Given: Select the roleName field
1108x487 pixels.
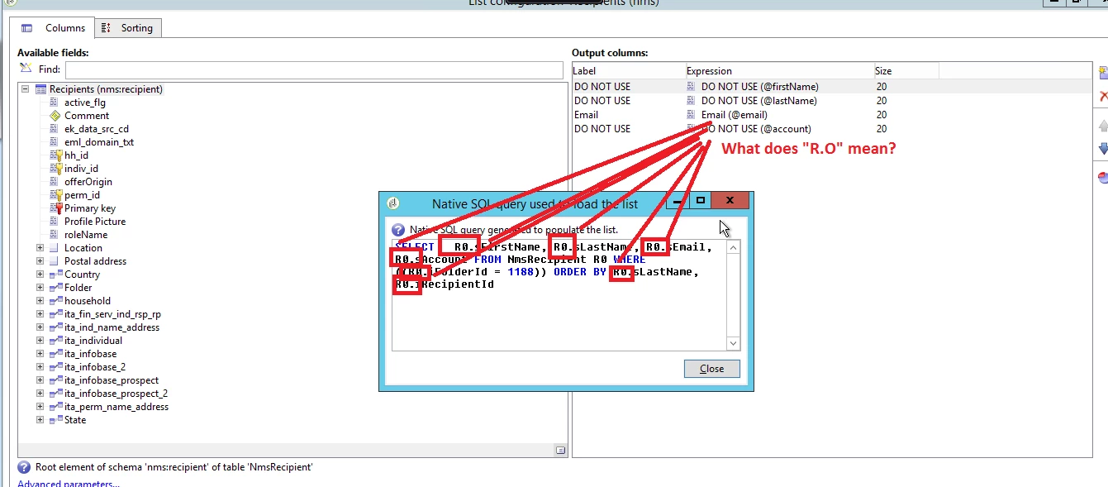Looking at the screenshot, I should tap(86, 235).
